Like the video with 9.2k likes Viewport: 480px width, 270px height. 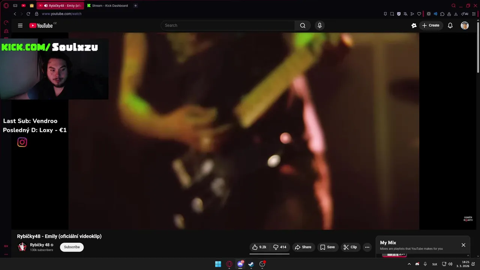point(259,247)
